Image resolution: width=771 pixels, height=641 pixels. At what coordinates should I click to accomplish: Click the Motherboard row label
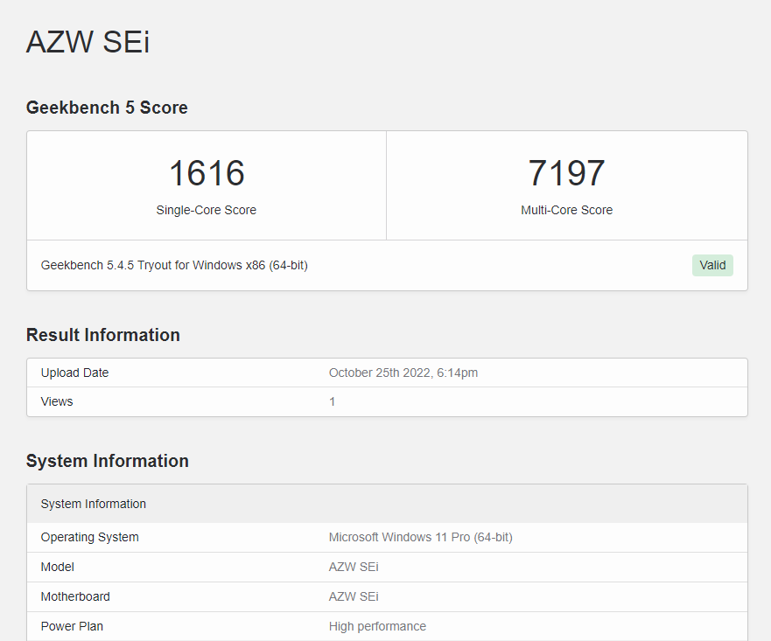point(75,596)
